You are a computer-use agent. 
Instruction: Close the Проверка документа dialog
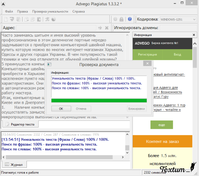[x=147, y=63]
